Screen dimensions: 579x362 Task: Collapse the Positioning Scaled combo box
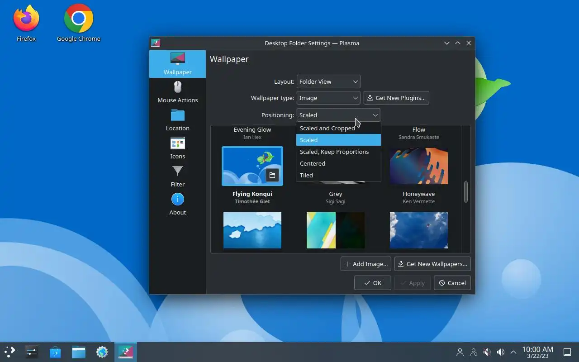coord(338,115)
